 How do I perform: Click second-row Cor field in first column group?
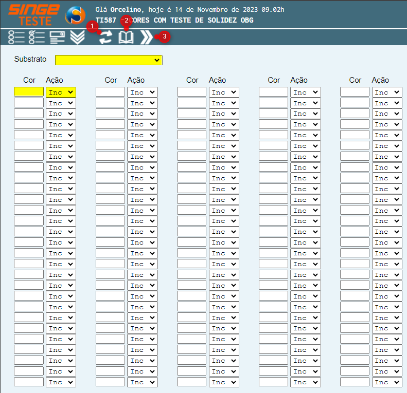tap(29, 103)
